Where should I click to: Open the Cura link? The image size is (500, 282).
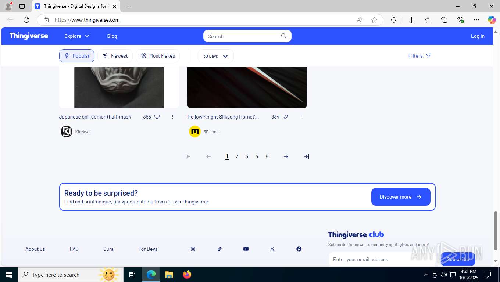[x=108, y=249]
